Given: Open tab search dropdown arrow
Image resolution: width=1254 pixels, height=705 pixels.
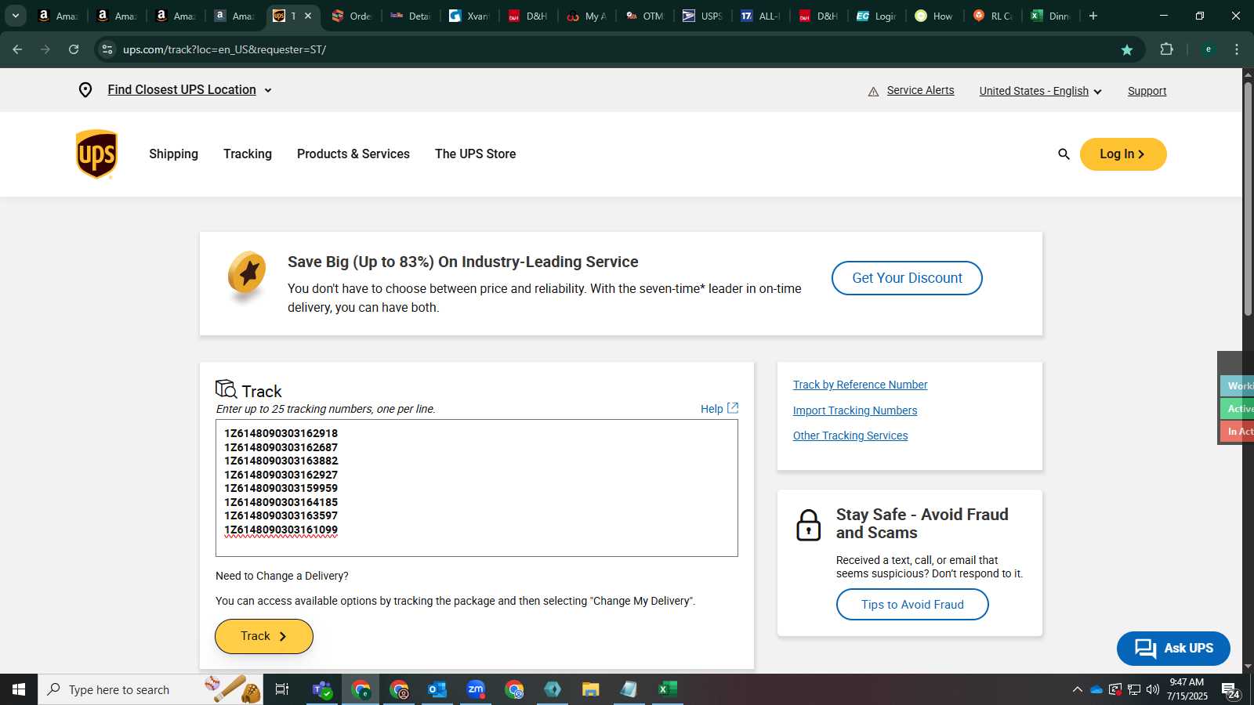Looking at the screenshot, I should (x=15, y=16).
